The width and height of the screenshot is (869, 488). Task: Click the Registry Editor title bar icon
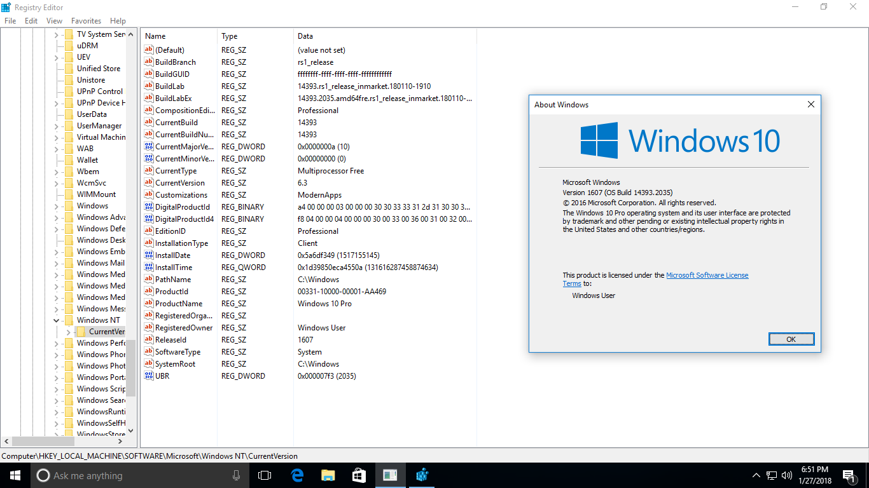click(x=6, y=7)
